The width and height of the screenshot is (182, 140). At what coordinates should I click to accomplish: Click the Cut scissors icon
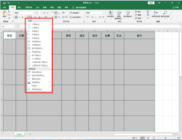[9, 12]
